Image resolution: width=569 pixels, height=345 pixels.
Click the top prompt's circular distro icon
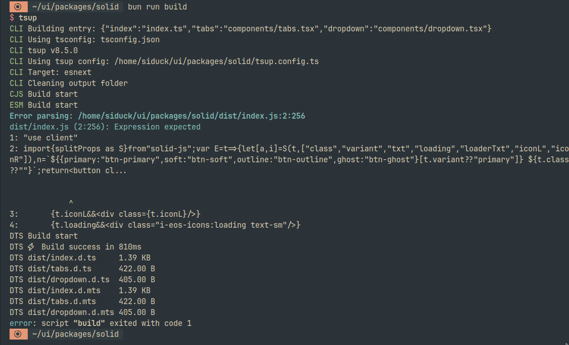[x=18, y=7]
